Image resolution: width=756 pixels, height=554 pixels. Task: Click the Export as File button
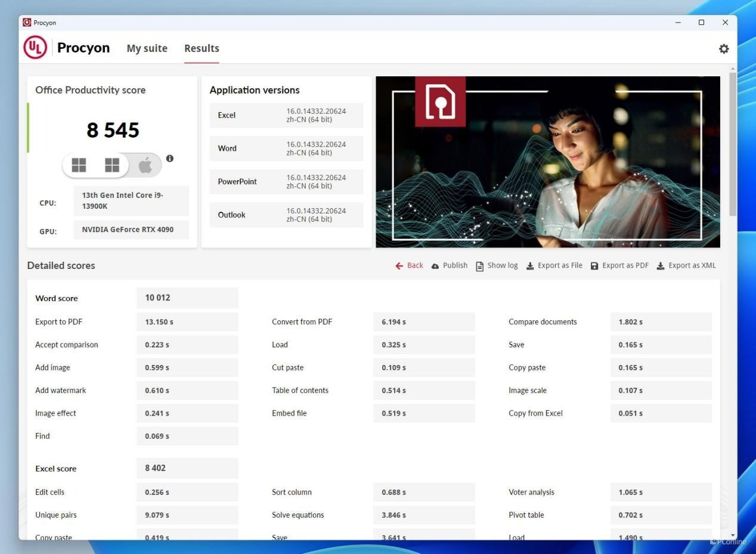click(x=554, y=265)
